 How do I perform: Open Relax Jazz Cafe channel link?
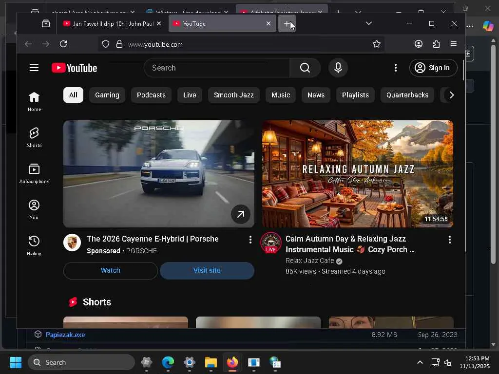coord(309,261)
